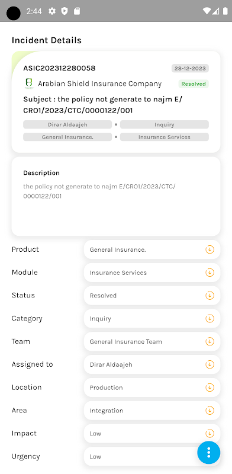
Task: Tap the Inquiry tag chip in header card
Action: click(165, 124)
